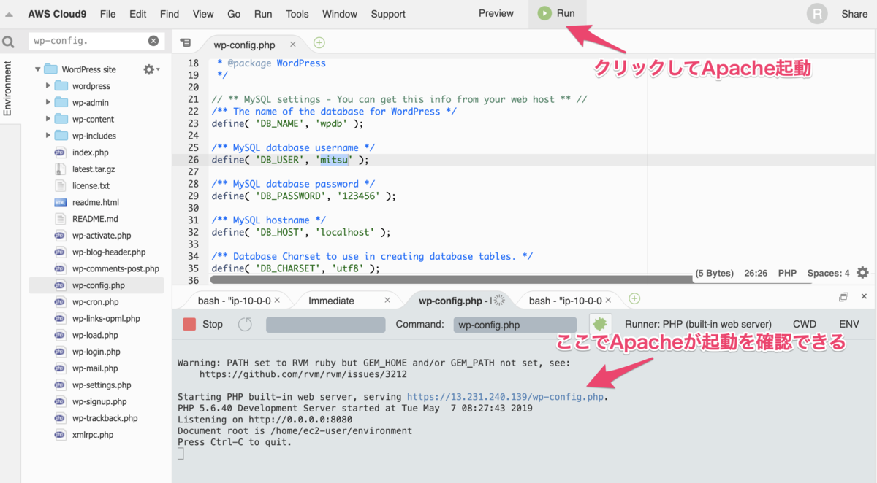
Task: Close the wp-config.php editor tab
Action: click(293, 45)
